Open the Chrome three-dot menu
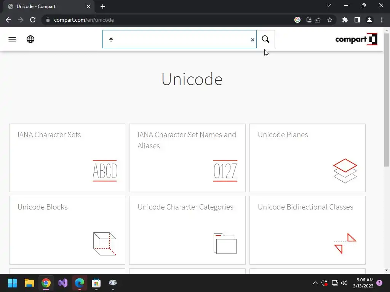Screen dimensions: 390x292 [x=382, y=20]
